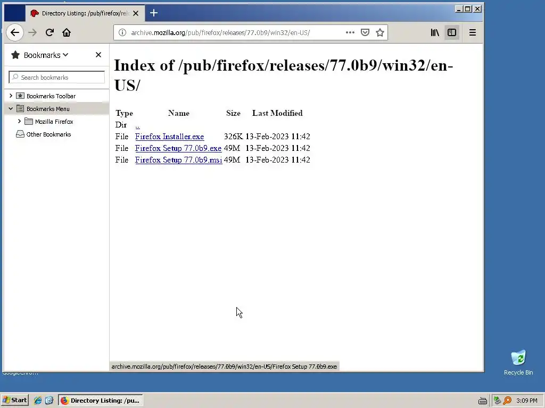Maximize the Firefox window
Image resolution: width=545 pixels, height=408 pixels.
click(x=468, y=9)
